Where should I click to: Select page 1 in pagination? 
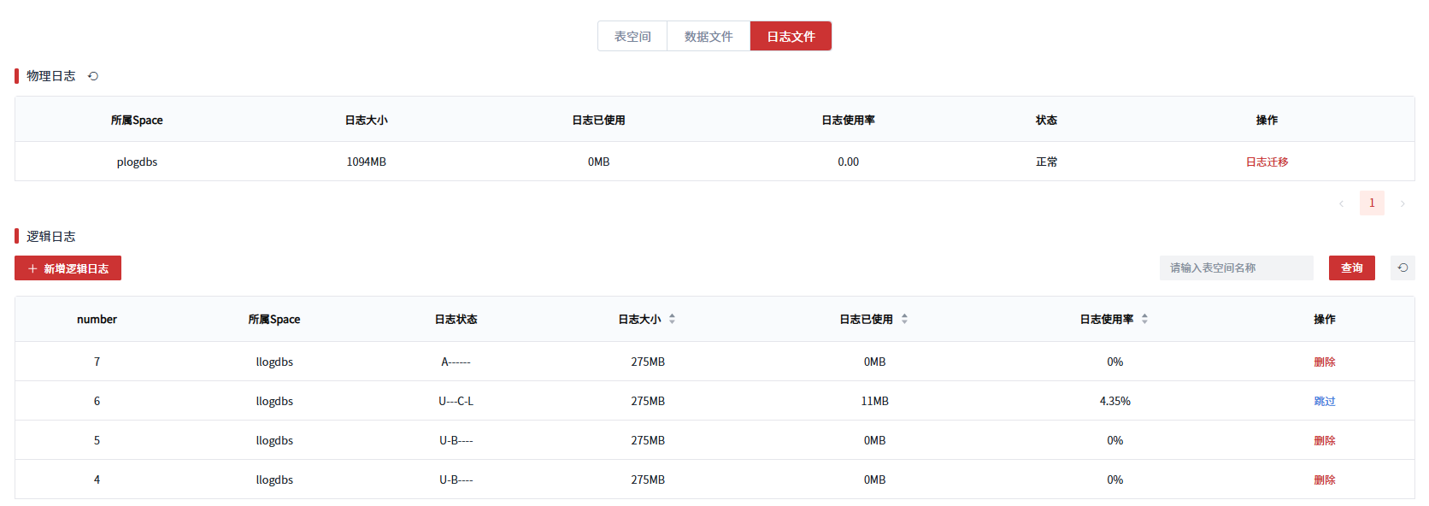point(1372,203)
